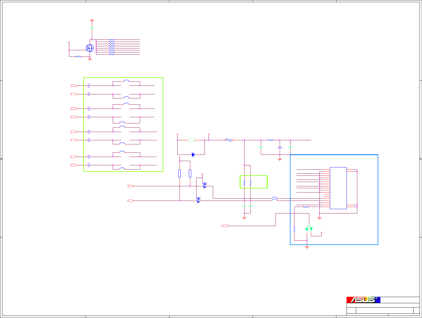Select the blue diode symbol
422x318 pixels.
pos(193,155)
